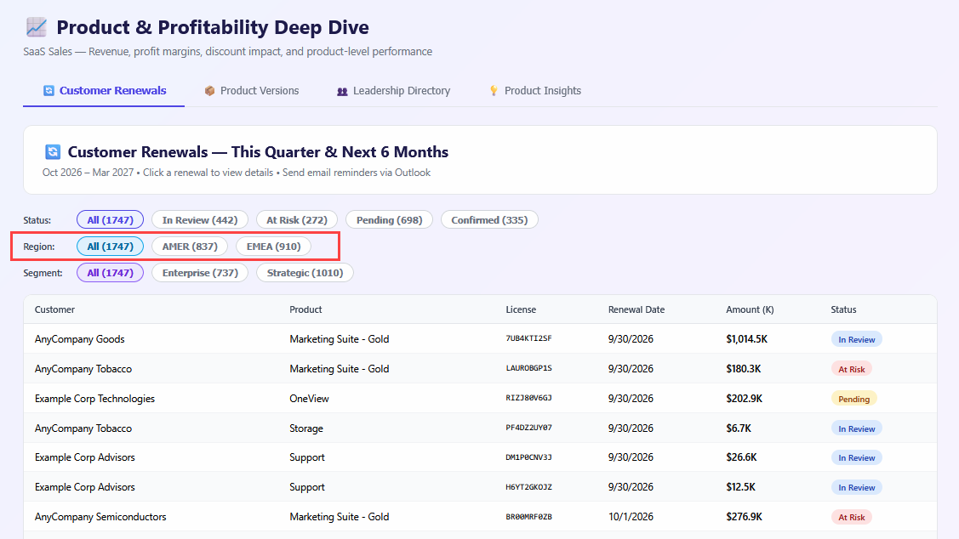
Task: Select the Status All (1747) filter
Action: click(x=110, y=220)
